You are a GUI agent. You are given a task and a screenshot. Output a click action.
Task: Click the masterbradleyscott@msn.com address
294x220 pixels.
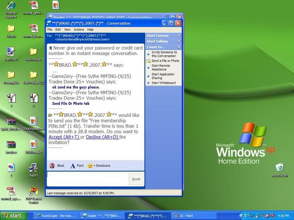(82, 39)
